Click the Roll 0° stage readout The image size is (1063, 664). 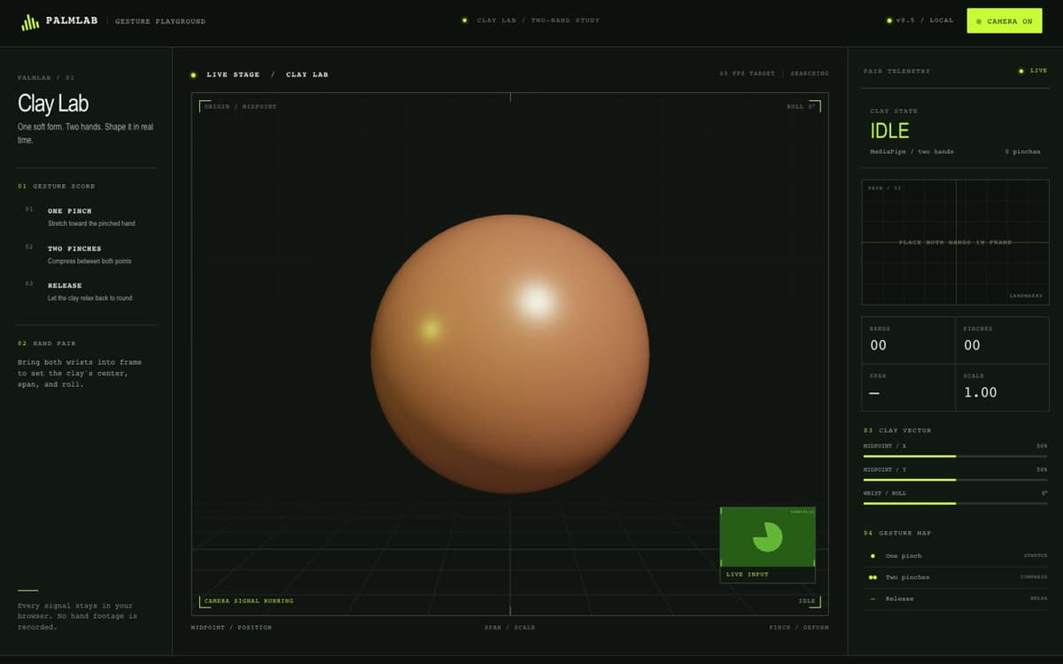click(x=801, y=107)
